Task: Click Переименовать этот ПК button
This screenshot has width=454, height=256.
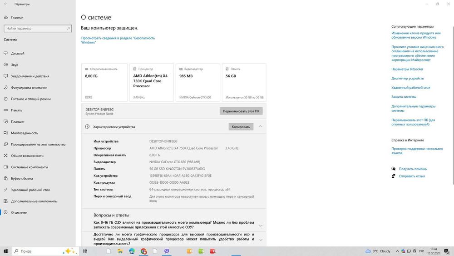Action: 241,111
